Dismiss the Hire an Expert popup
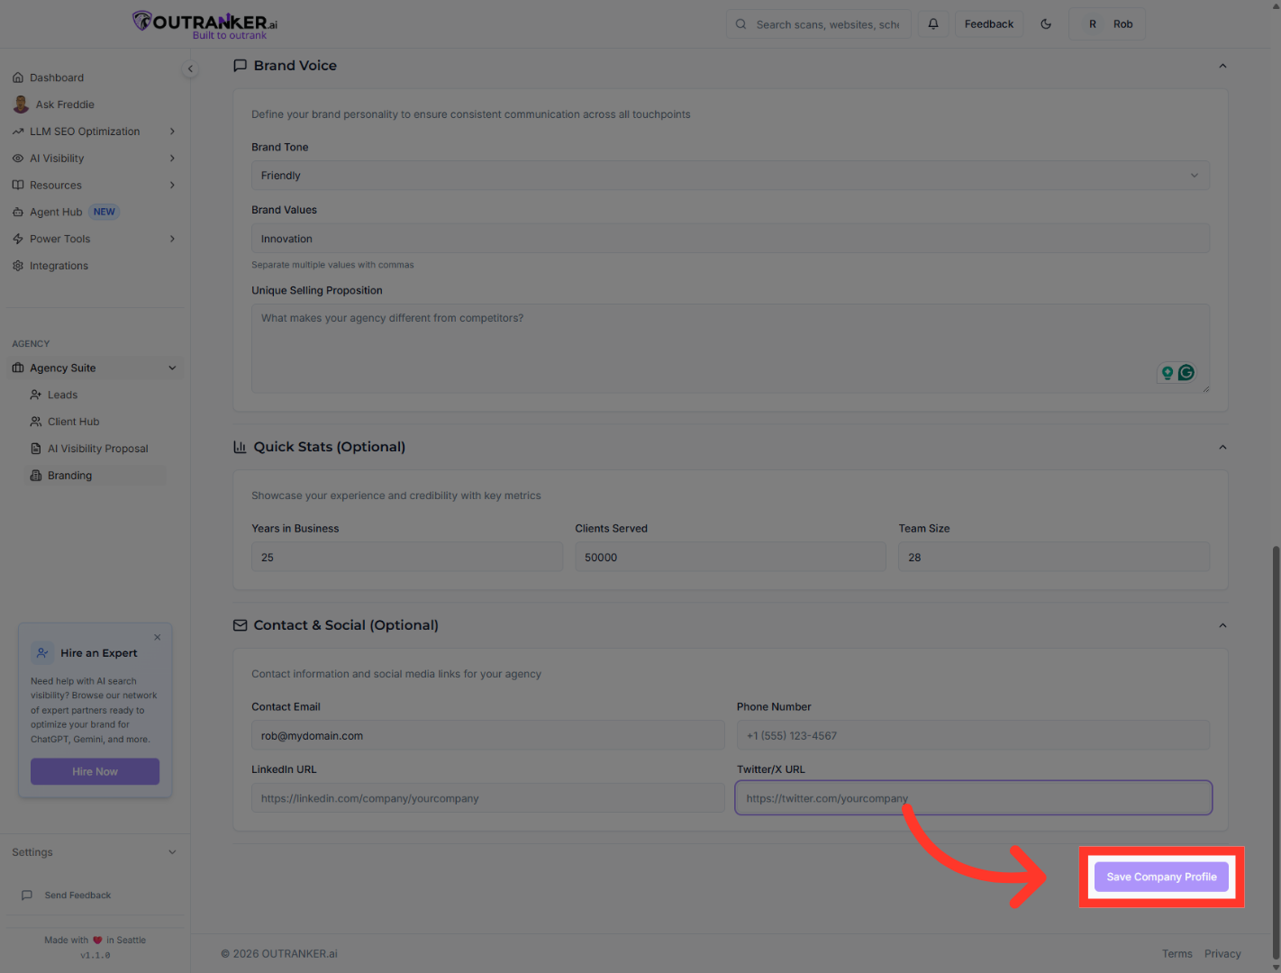This screenshot has height=973, width=1281. click(x=157, y=637)
